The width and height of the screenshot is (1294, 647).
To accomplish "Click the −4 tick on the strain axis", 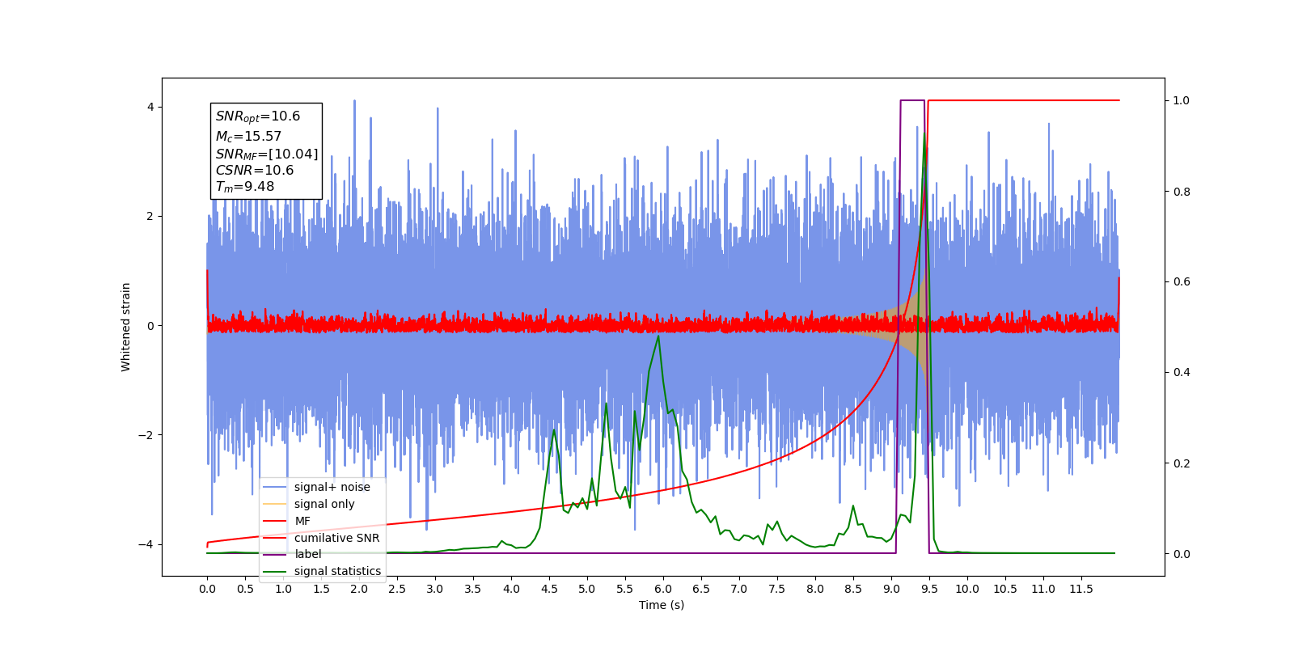I will click(x=146, y=544).
